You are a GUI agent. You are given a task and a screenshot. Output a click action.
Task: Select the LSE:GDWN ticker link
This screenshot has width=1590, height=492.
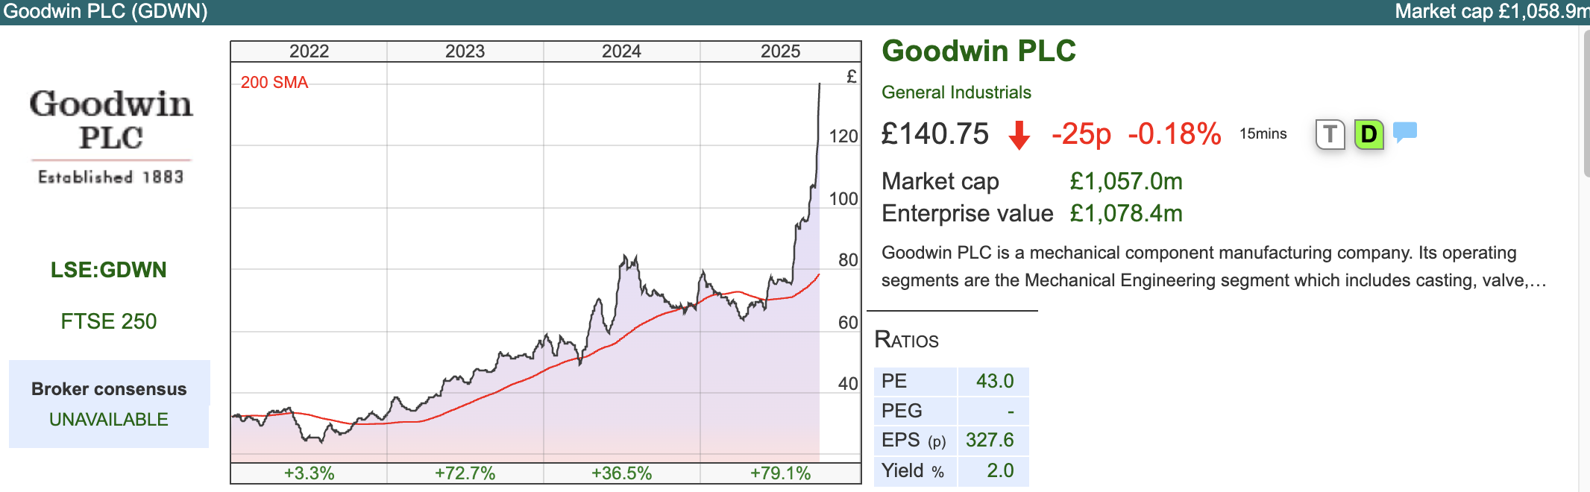click(109, 270)
